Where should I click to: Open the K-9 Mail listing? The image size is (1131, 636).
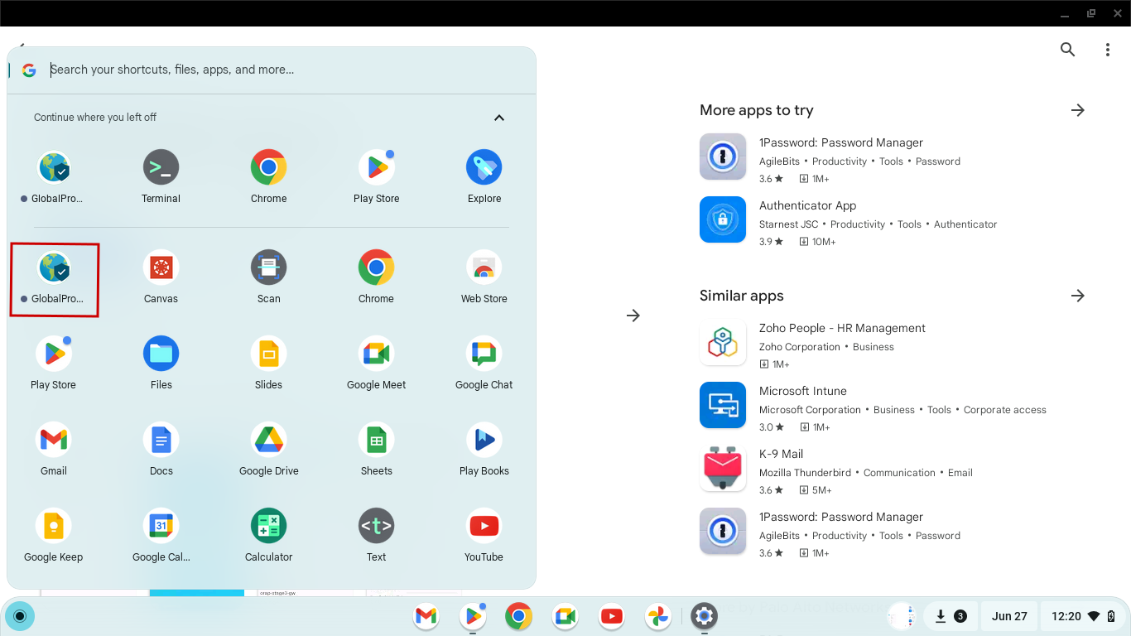click(892, 471)
